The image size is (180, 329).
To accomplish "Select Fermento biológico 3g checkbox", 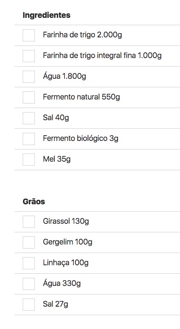I will [x=29, y=139].
